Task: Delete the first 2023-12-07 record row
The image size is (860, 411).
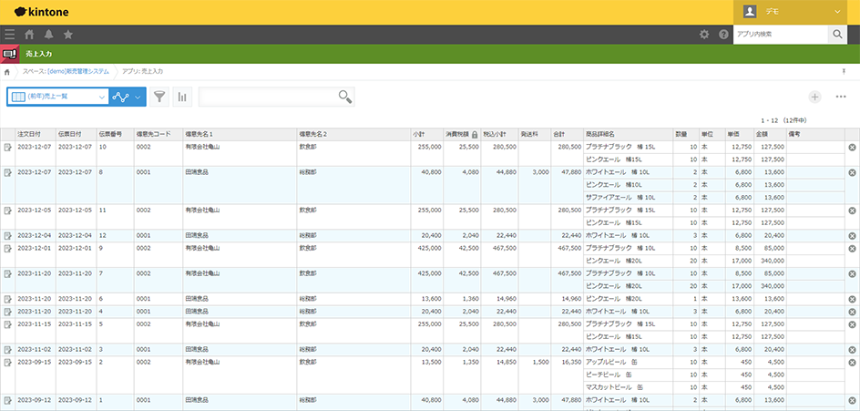Action: (x=852, y=147)
